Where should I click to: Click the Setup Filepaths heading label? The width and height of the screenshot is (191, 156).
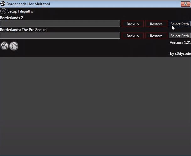pos(20,11)
